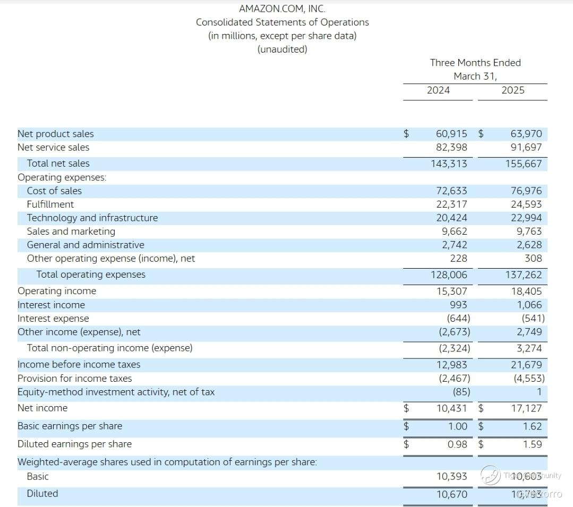The image size is (573, 507).
Task: Select 'Technology and infrastructure' label
Action: tap(92, 218)
